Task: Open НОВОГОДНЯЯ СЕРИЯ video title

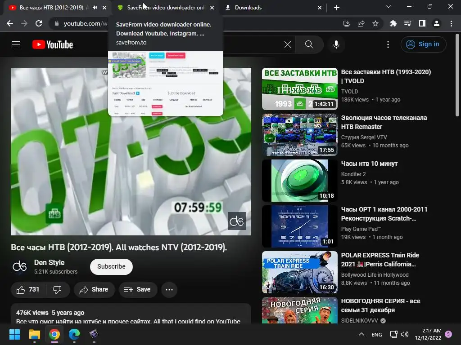Action: click(381, 305)
